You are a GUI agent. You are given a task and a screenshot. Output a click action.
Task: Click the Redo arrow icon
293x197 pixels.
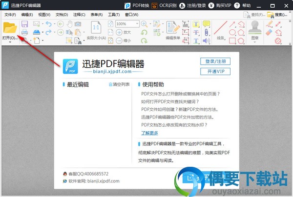(x=48, y=32)
